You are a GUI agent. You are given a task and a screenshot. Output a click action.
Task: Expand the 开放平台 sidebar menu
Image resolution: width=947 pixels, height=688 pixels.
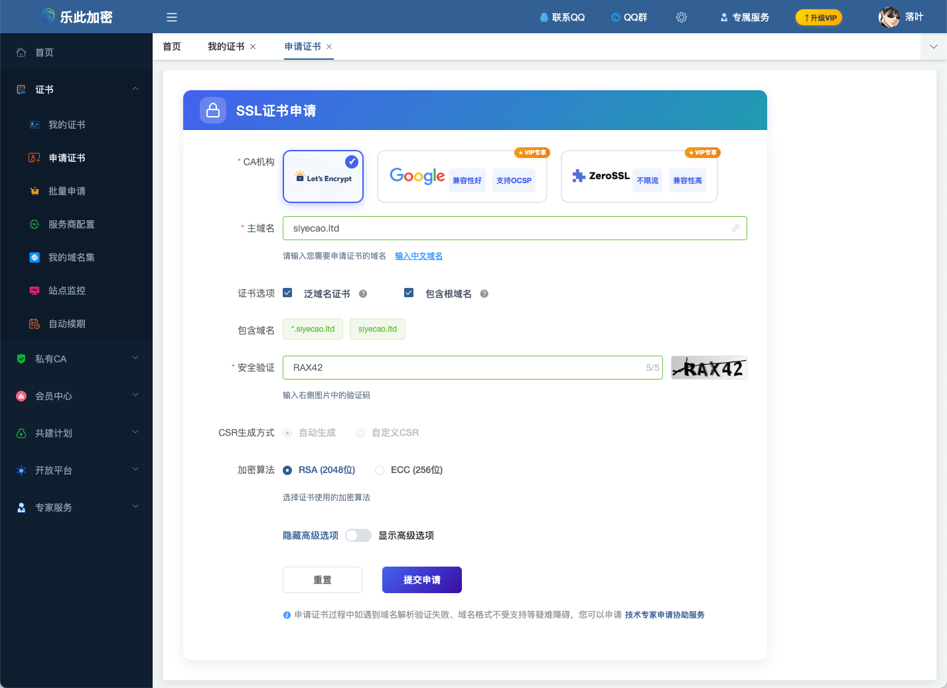[76, 470]
